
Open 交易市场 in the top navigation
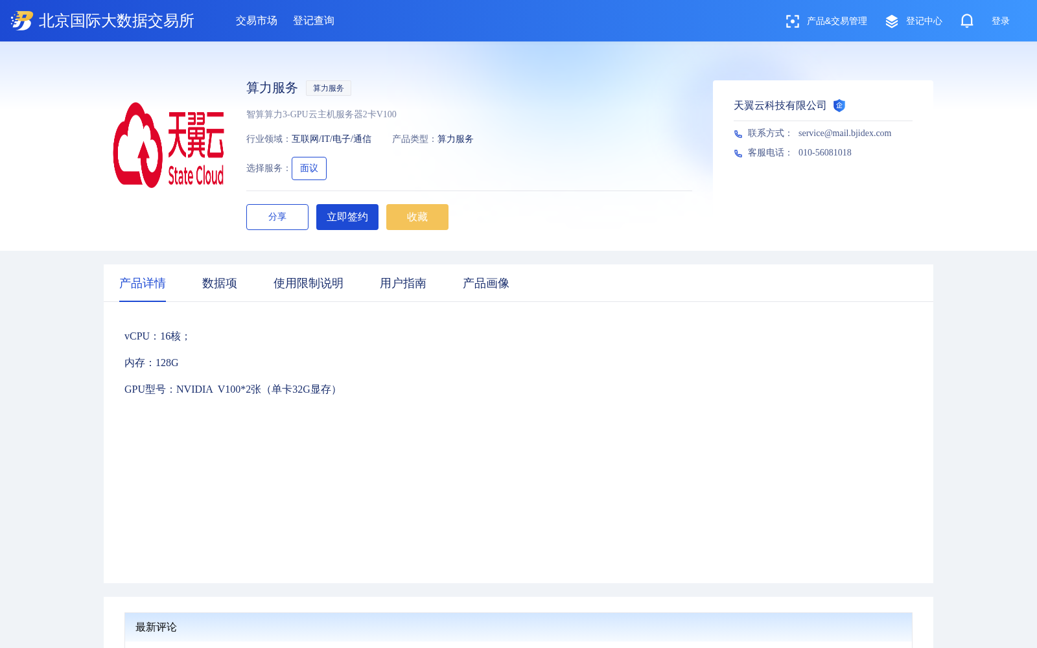tap(257, 21)
